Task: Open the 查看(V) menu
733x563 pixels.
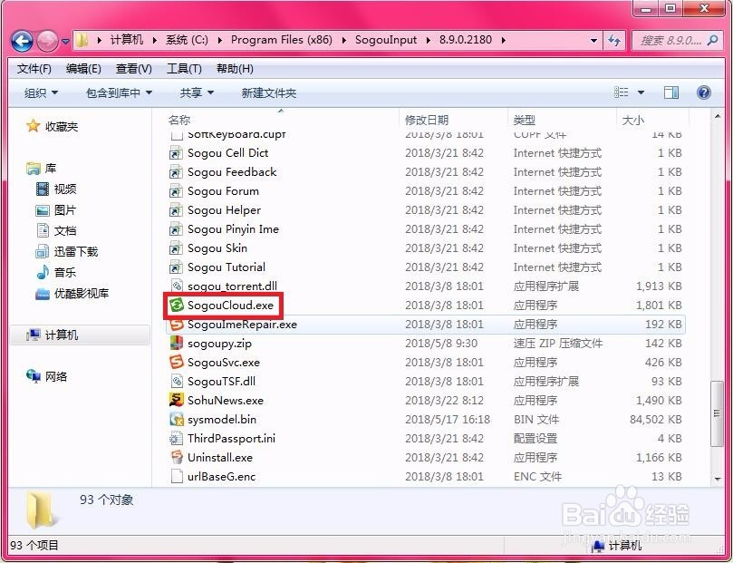Action: 131,68
